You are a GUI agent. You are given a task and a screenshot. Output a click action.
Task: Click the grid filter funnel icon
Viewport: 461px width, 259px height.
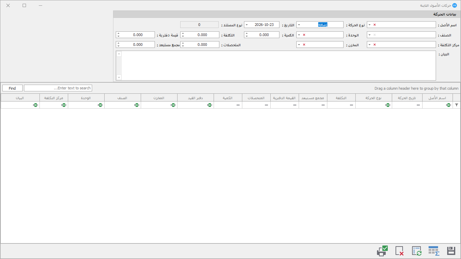tap(457, 105)
